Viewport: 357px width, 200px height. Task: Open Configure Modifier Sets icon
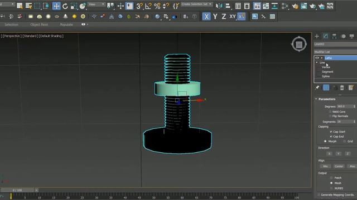click(351, 88)
